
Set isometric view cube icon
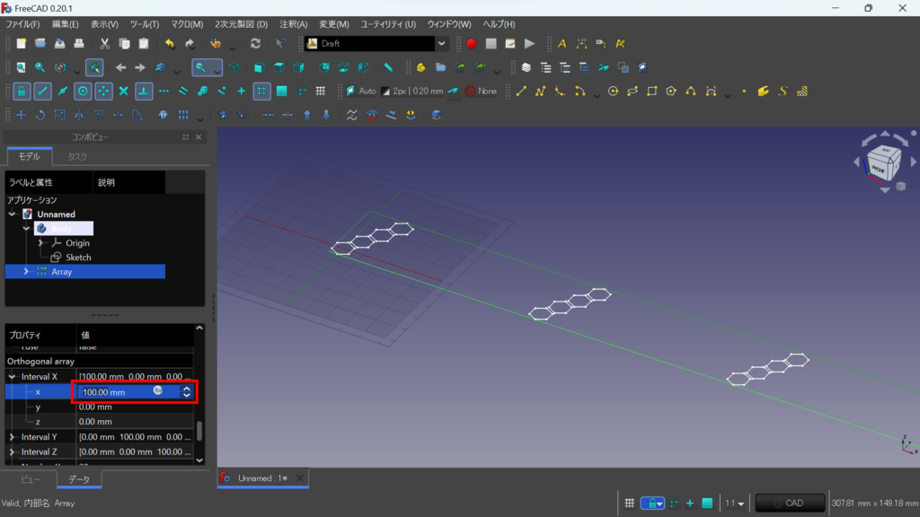[x=234, y=67]
